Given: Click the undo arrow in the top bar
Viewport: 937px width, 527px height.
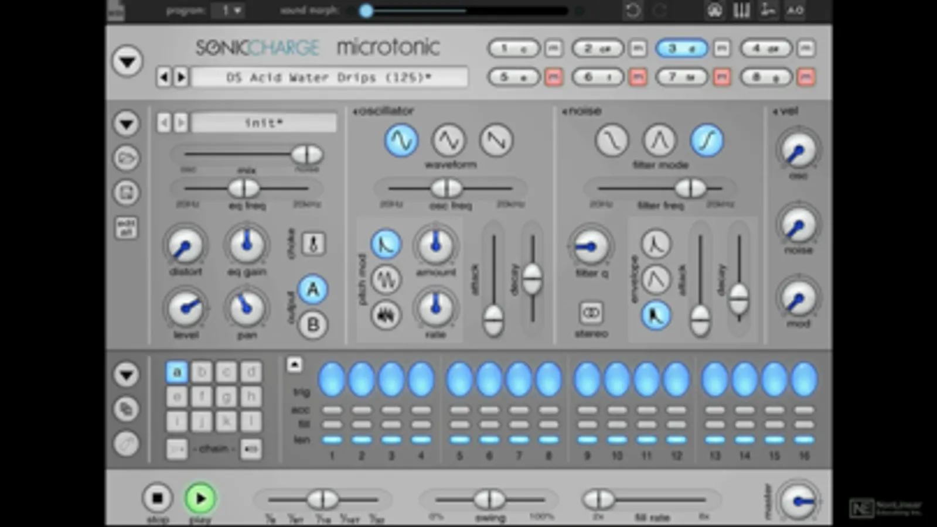Looking at the screenshot, I should click(x=632, y=11).
